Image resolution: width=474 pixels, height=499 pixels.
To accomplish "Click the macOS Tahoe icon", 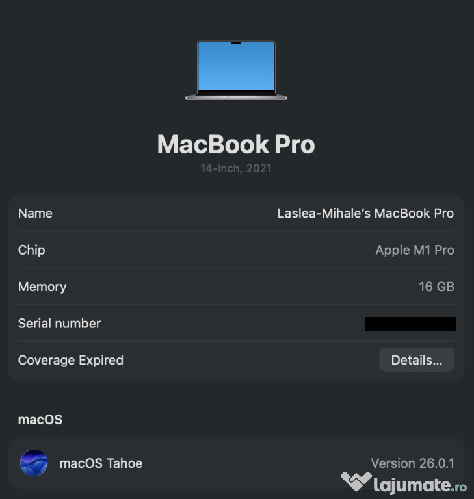I will point(34,463).
